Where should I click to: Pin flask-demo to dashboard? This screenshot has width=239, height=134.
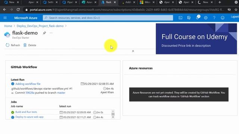(x=44, y=33)
